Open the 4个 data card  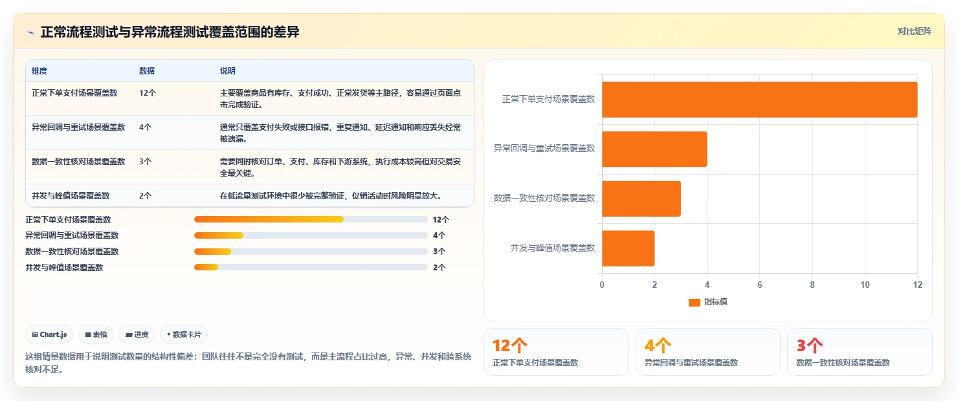(x=707, y=352)
